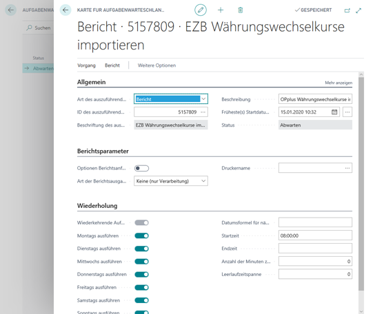The height and width of the screenshot is (314, 384).
Task: Click Beschriftung field EZB Währungswechselkurse
Action: (x=171, y=125)
